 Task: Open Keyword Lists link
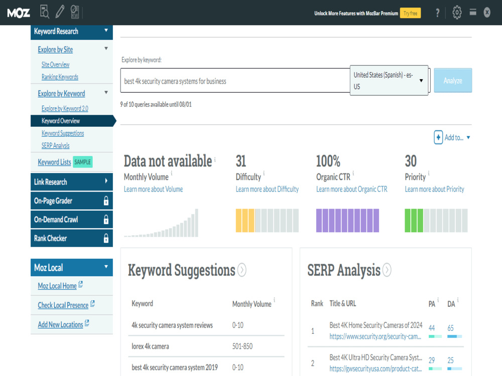pyautogui.click(x=54, y=162)
